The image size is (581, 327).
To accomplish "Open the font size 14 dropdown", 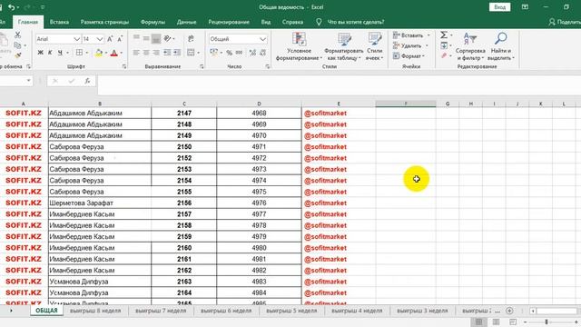I will [100, 39].
